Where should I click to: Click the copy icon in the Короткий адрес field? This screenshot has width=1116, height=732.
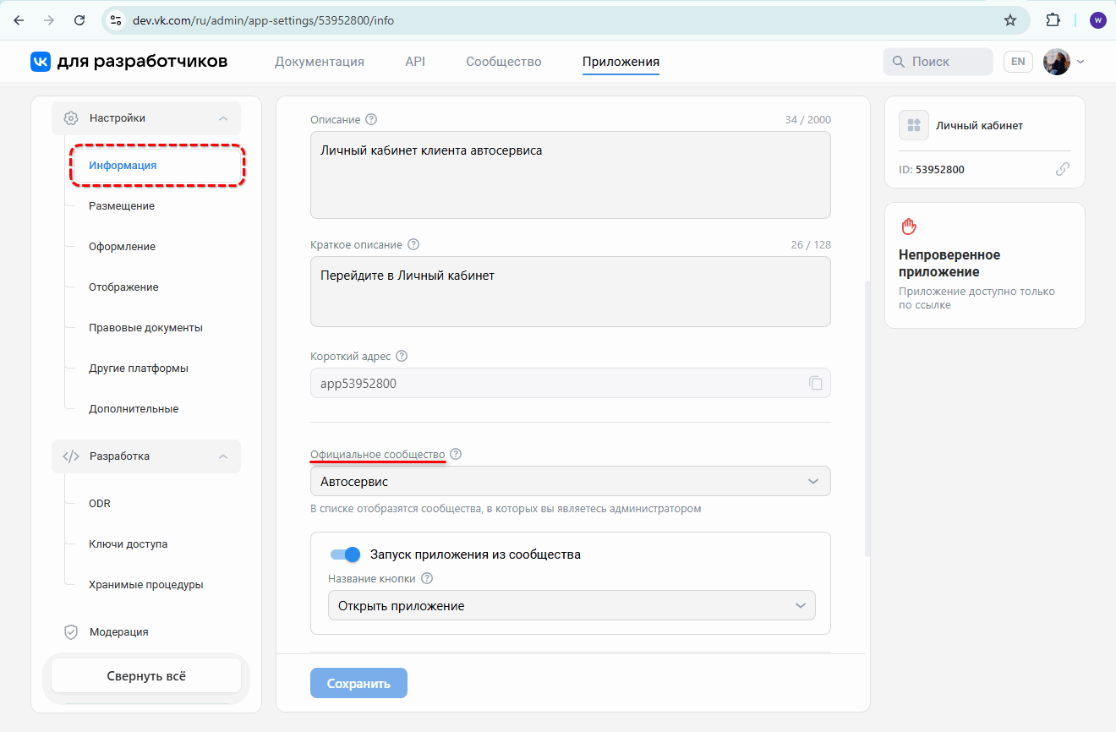[815, 383]
